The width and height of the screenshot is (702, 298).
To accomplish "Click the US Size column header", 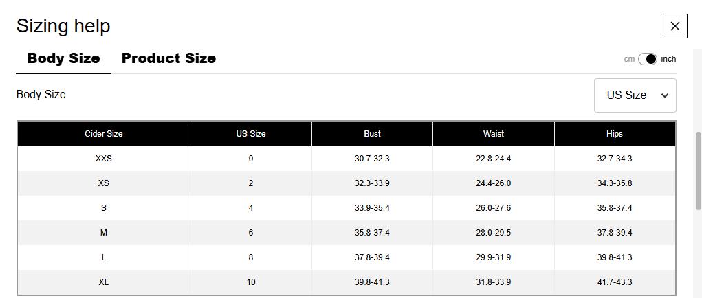I will click(251, 134).
